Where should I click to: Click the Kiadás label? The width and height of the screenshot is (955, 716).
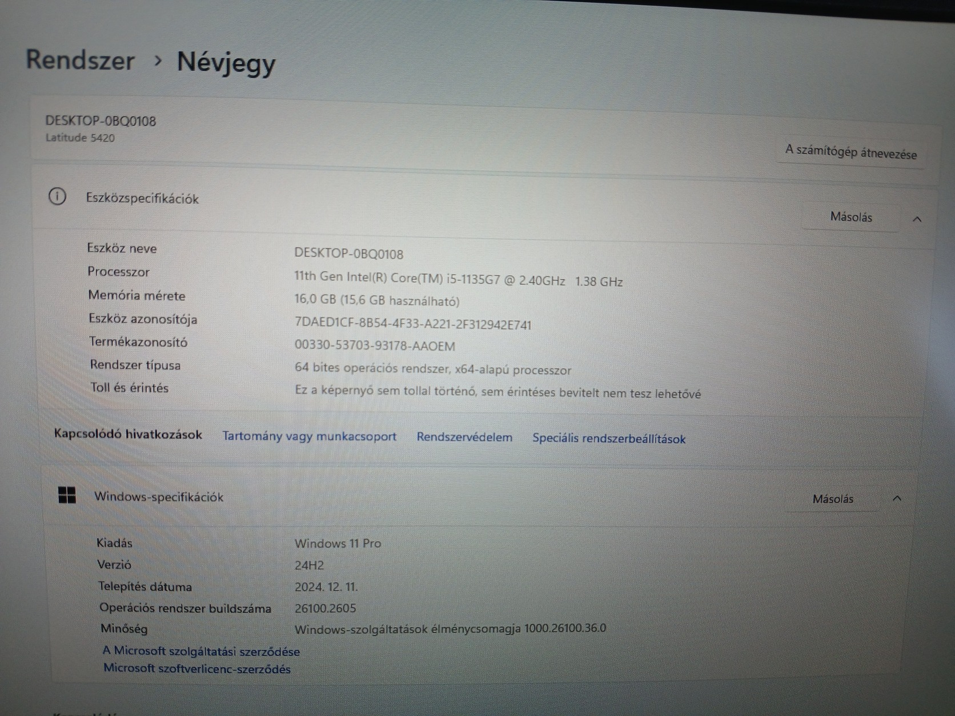tap(114, 542)
